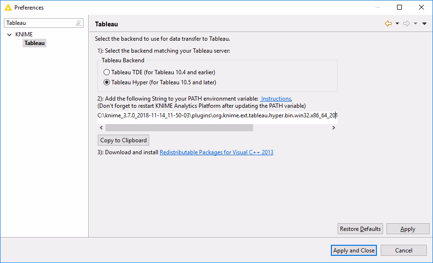This screenshot has height=263, width=433.
Task: Open the forward history dropdown arrow
Action: pos(415,24)
